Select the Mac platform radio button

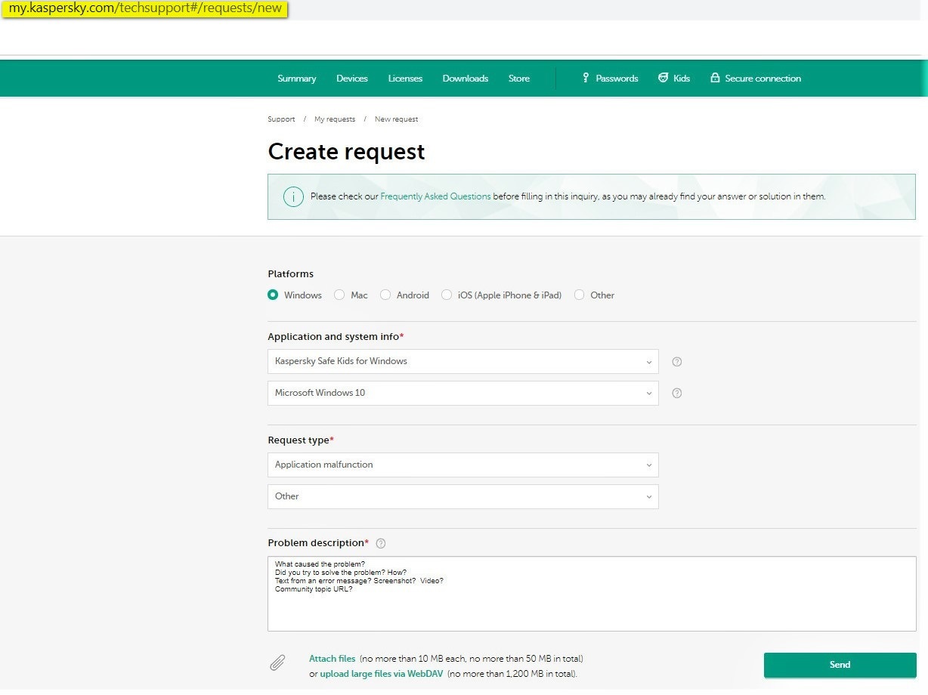pyautogui.click(x=339, y=295)
